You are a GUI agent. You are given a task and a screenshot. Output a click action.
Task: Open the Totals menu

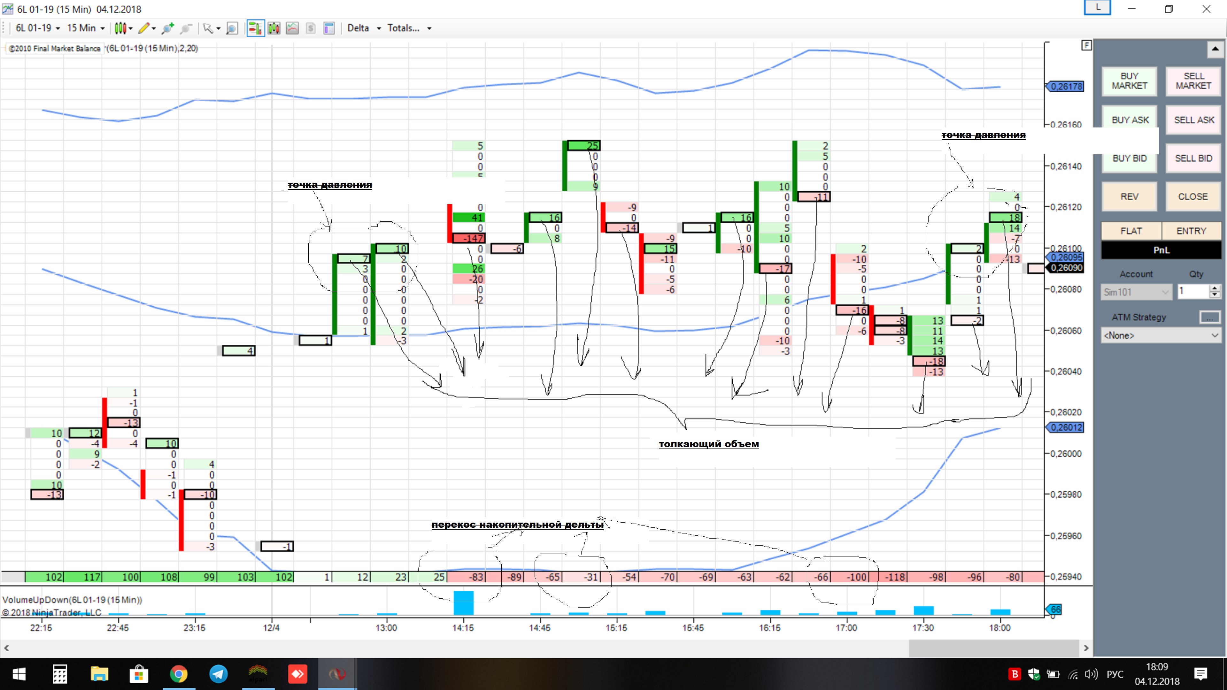[409, 28]
